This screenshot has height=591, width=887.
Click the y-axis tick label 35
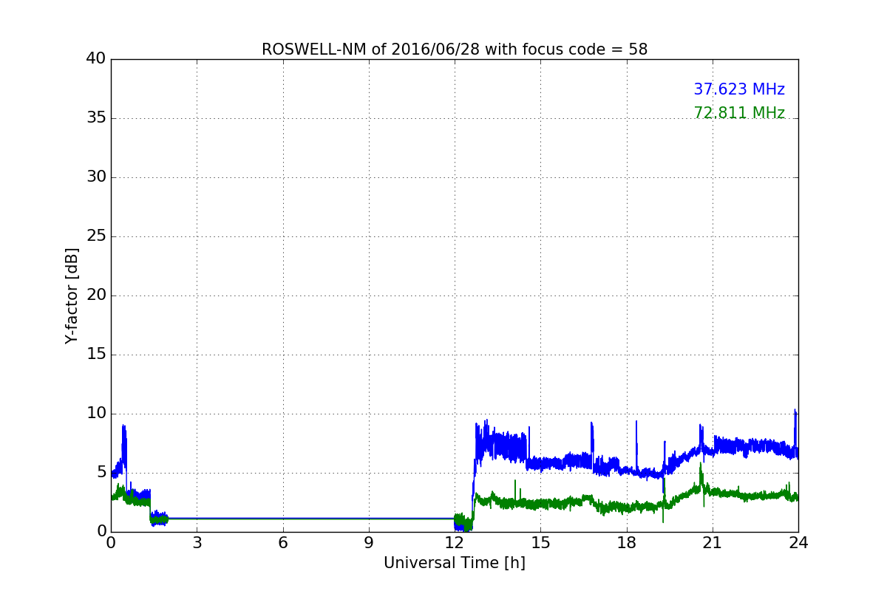pyautogui.click(x=96, y=118)
